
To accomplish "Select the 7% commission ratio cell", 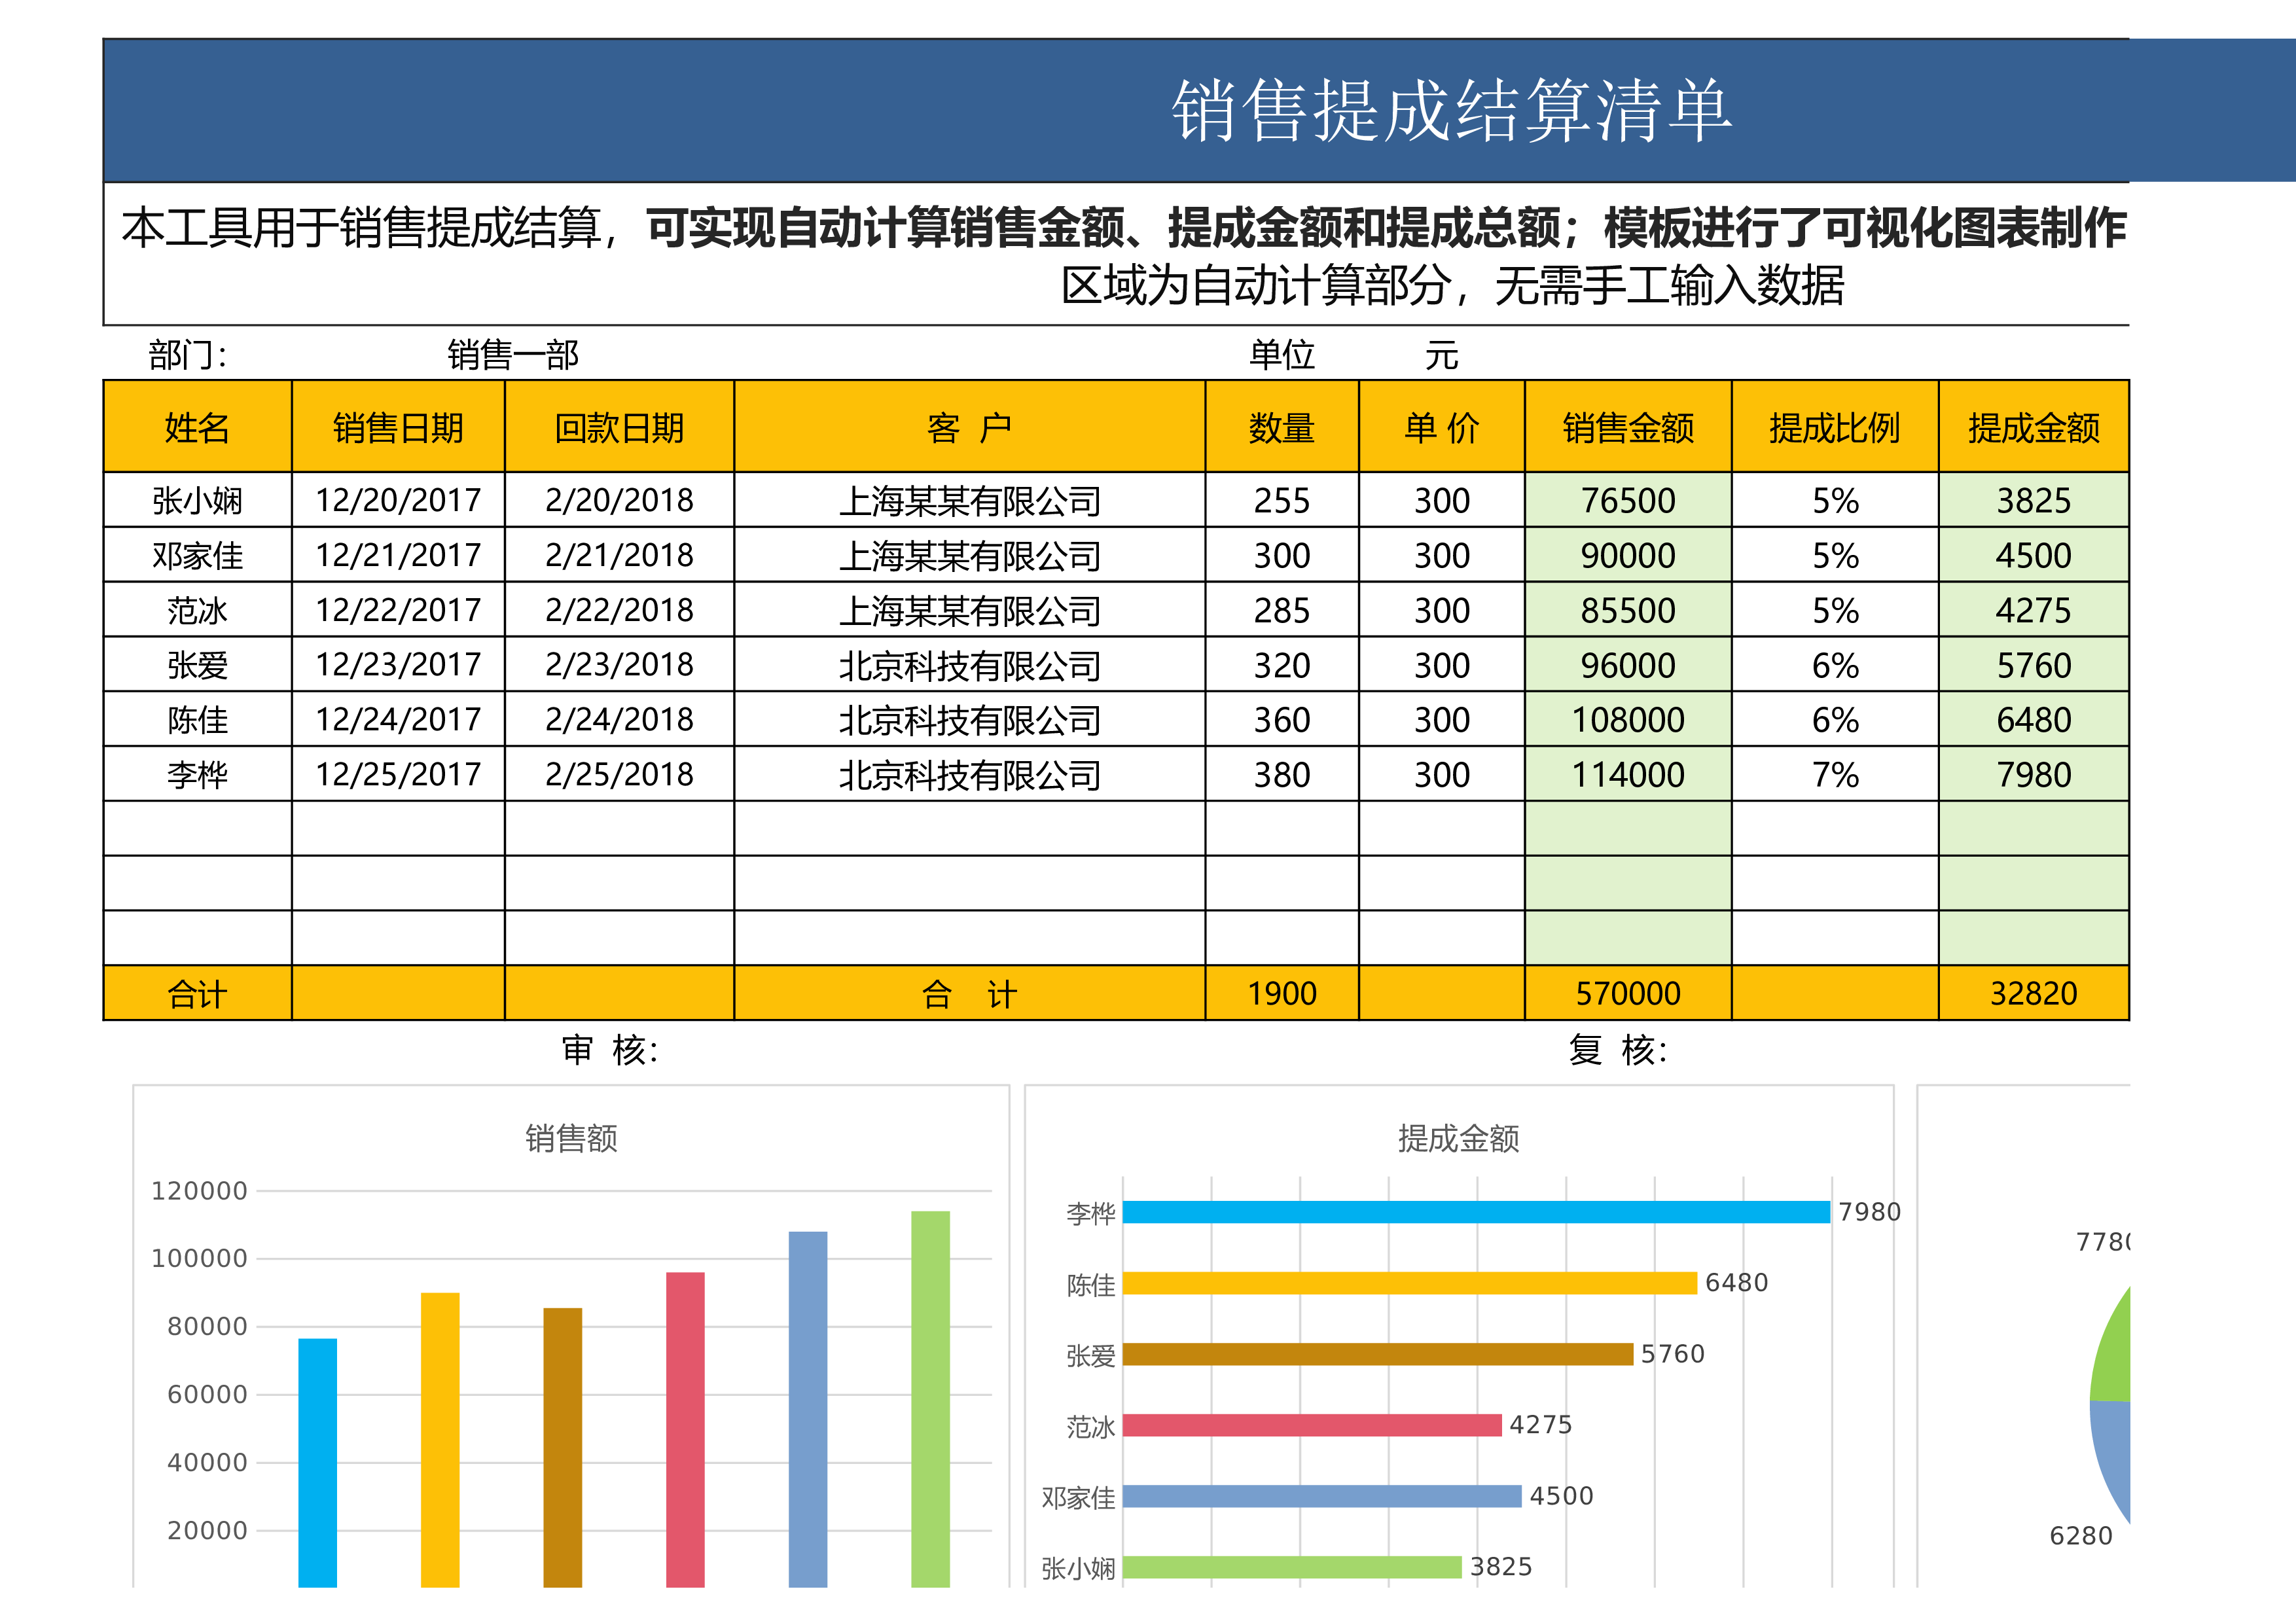I will [x=1834, y=775].
